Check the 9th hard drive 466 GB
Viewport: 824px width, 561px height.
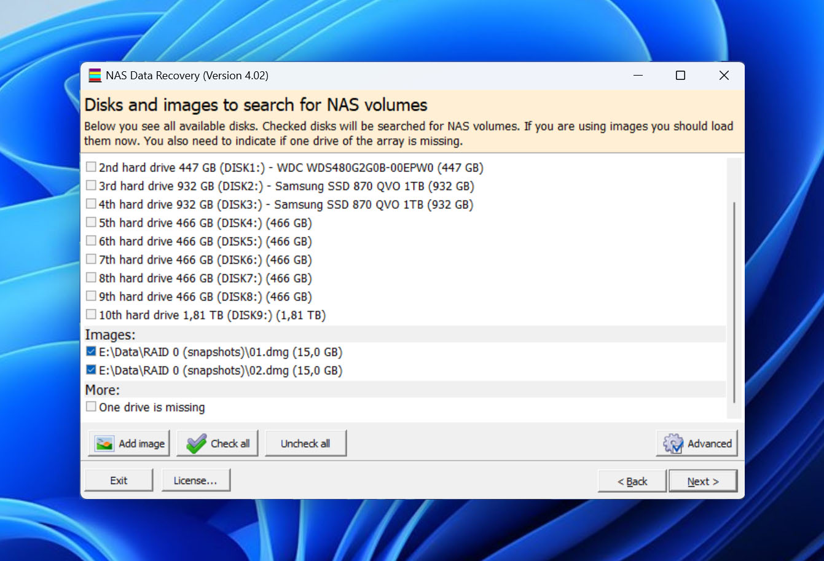pos(91,295)
